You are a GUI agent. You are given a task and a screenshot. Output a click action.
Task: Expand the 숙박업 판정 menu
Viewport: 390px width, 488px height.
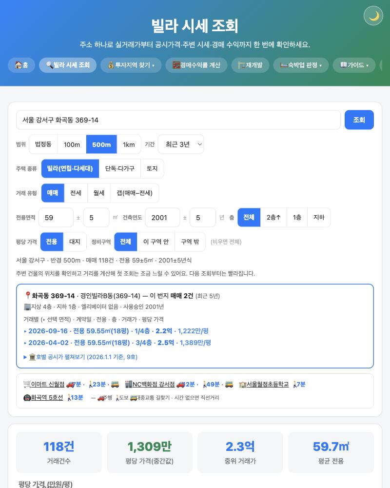301,65
